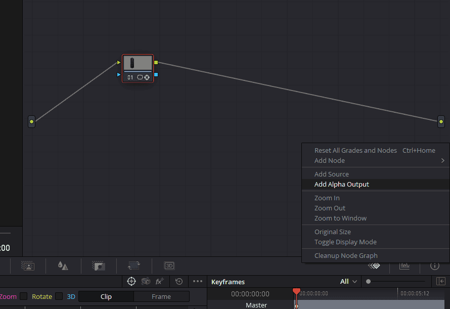Click node 01 blue key output square

tap(156, 75)
